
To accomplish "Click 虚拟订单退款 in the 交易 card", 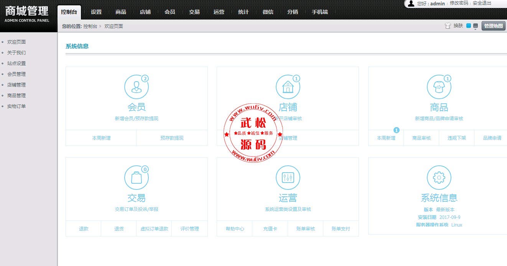I will (x=154, y=229).
